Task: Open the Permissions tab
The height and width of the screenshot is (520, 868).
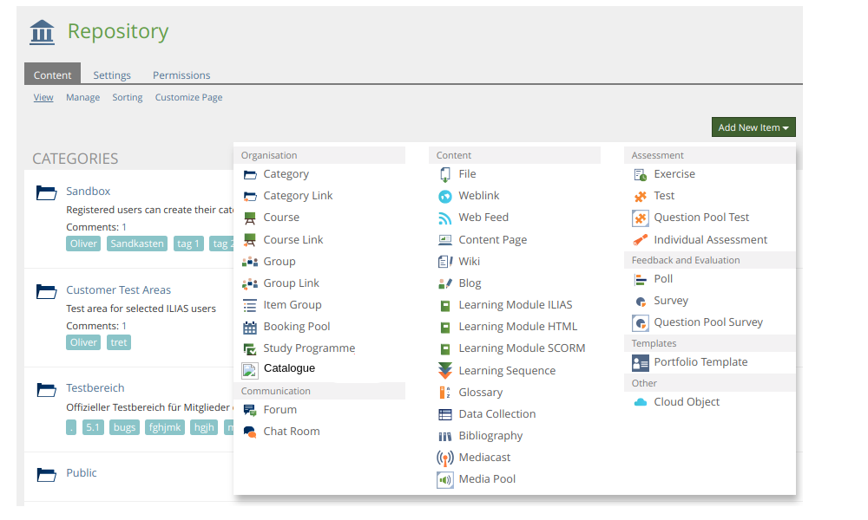Action: [x=181, y=75]
